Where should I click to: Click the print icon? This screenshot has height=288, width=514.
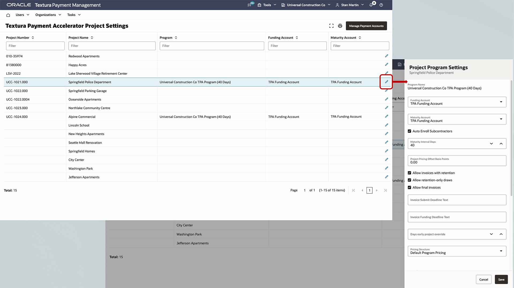(340, 26)
